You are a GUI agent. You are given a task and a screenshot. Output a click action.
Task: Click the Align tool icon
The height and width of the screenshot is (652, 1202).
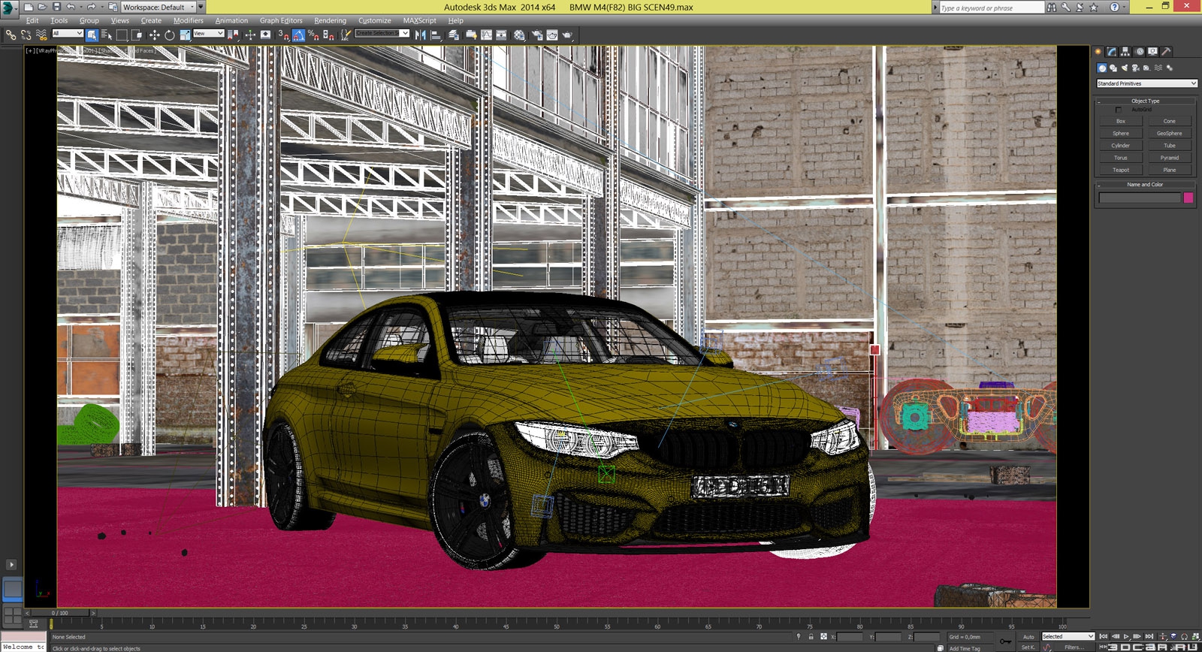tap(436, 35)
